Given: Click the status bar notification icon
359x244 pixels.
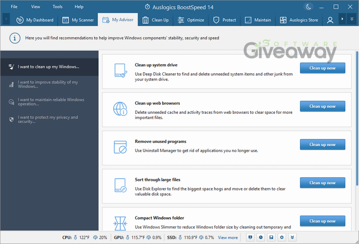Looking at the screenshot, I should pos(250,237).
